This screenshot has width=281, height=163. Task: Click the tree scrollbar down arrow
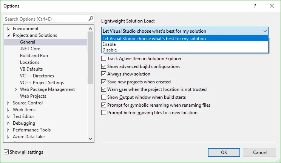click(x=91, y=139)
